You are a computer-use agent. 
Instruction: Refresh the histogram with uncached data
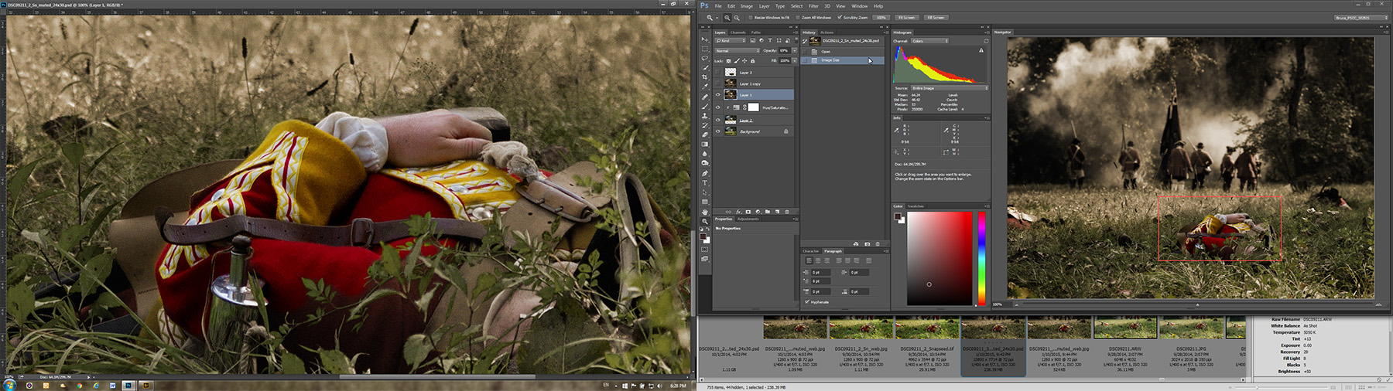986,41
